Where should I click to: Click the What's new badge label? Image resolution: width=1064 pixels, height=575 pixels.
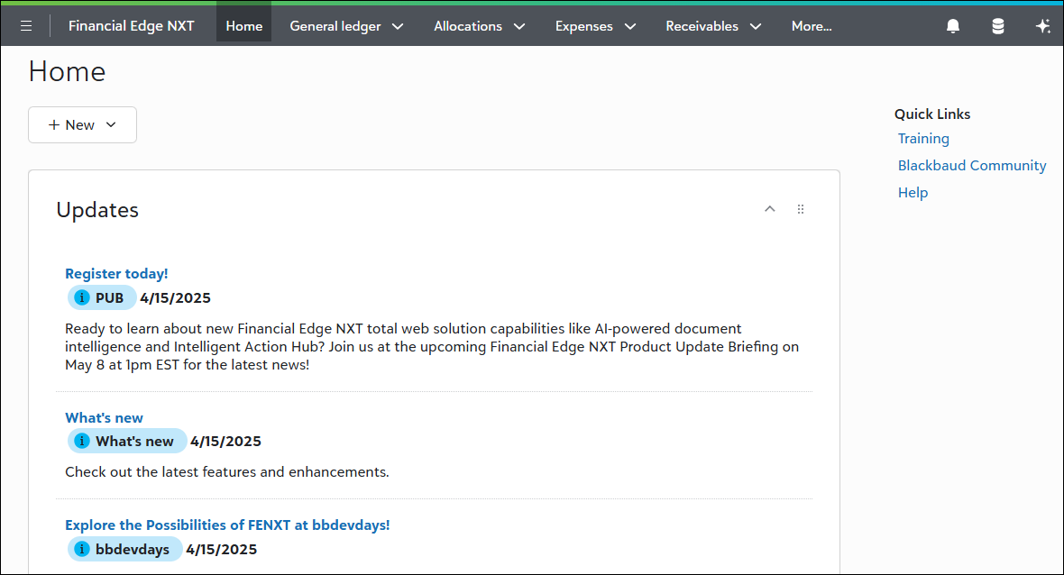[134, 441]
